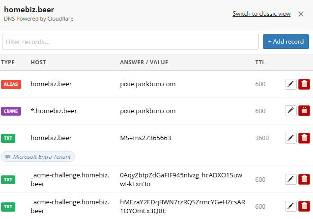
Task: Click the homebiz.beer domain title
Action: pyautogui.click(x=29, y=10)
